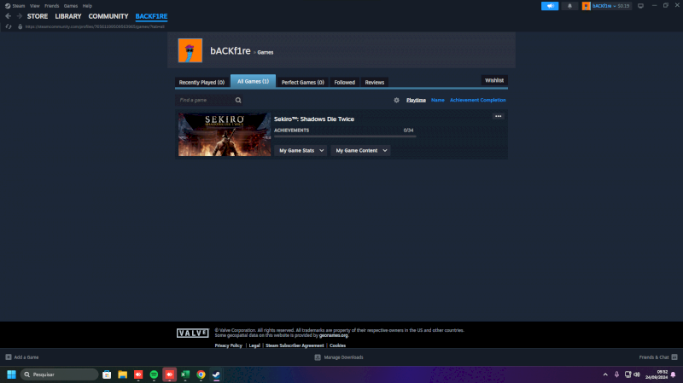683x383 pixels.
Task: Click the volume tray icon
Action: pos(637,374)
